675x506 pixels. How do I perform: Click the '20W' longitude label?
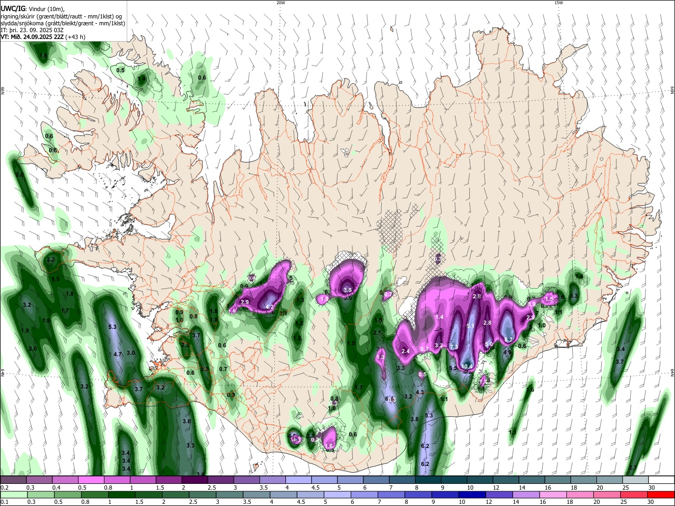[281, 3]
